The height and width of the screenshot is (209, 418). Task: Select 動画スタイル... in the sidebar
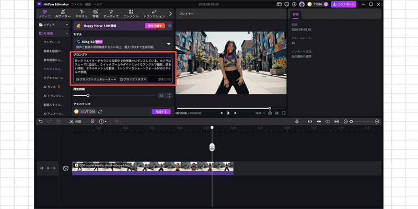coord(53,105)
